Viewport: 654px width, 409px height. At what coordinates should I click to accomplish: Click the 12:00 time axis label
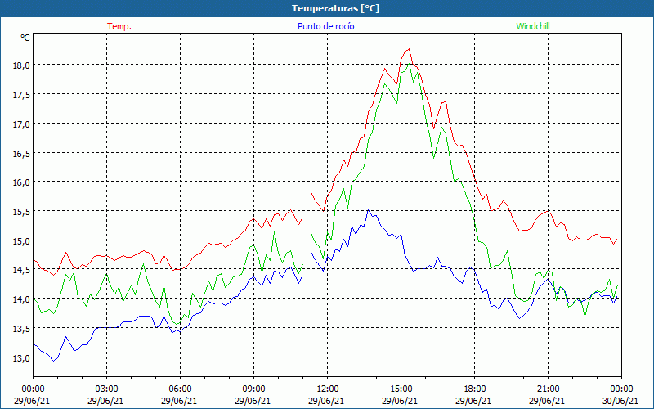tap(327, 389)
